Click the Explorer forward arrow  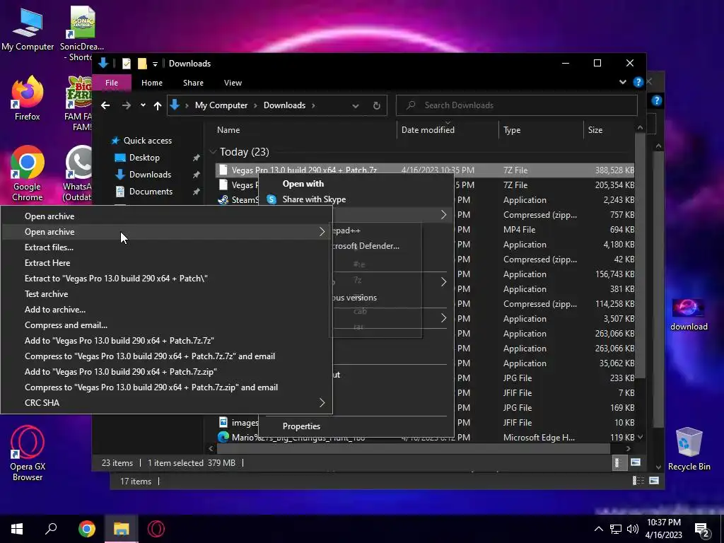tap(127, 105)
